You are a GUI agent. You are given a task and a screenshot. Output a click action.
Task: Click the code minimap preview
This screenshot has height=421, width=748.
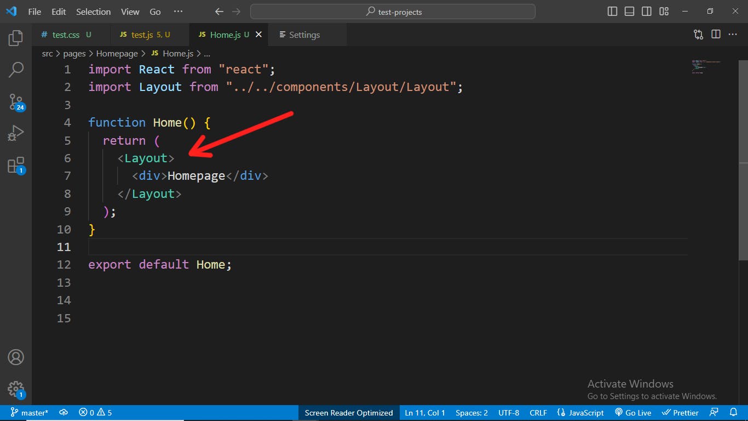point(706,66)
